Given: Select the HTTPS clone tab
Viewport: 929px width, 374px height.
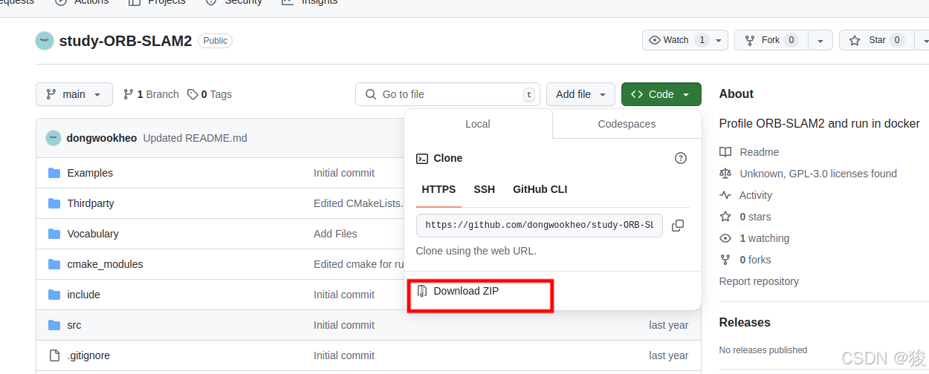Looking at the screenshot, I should [438, 189].
